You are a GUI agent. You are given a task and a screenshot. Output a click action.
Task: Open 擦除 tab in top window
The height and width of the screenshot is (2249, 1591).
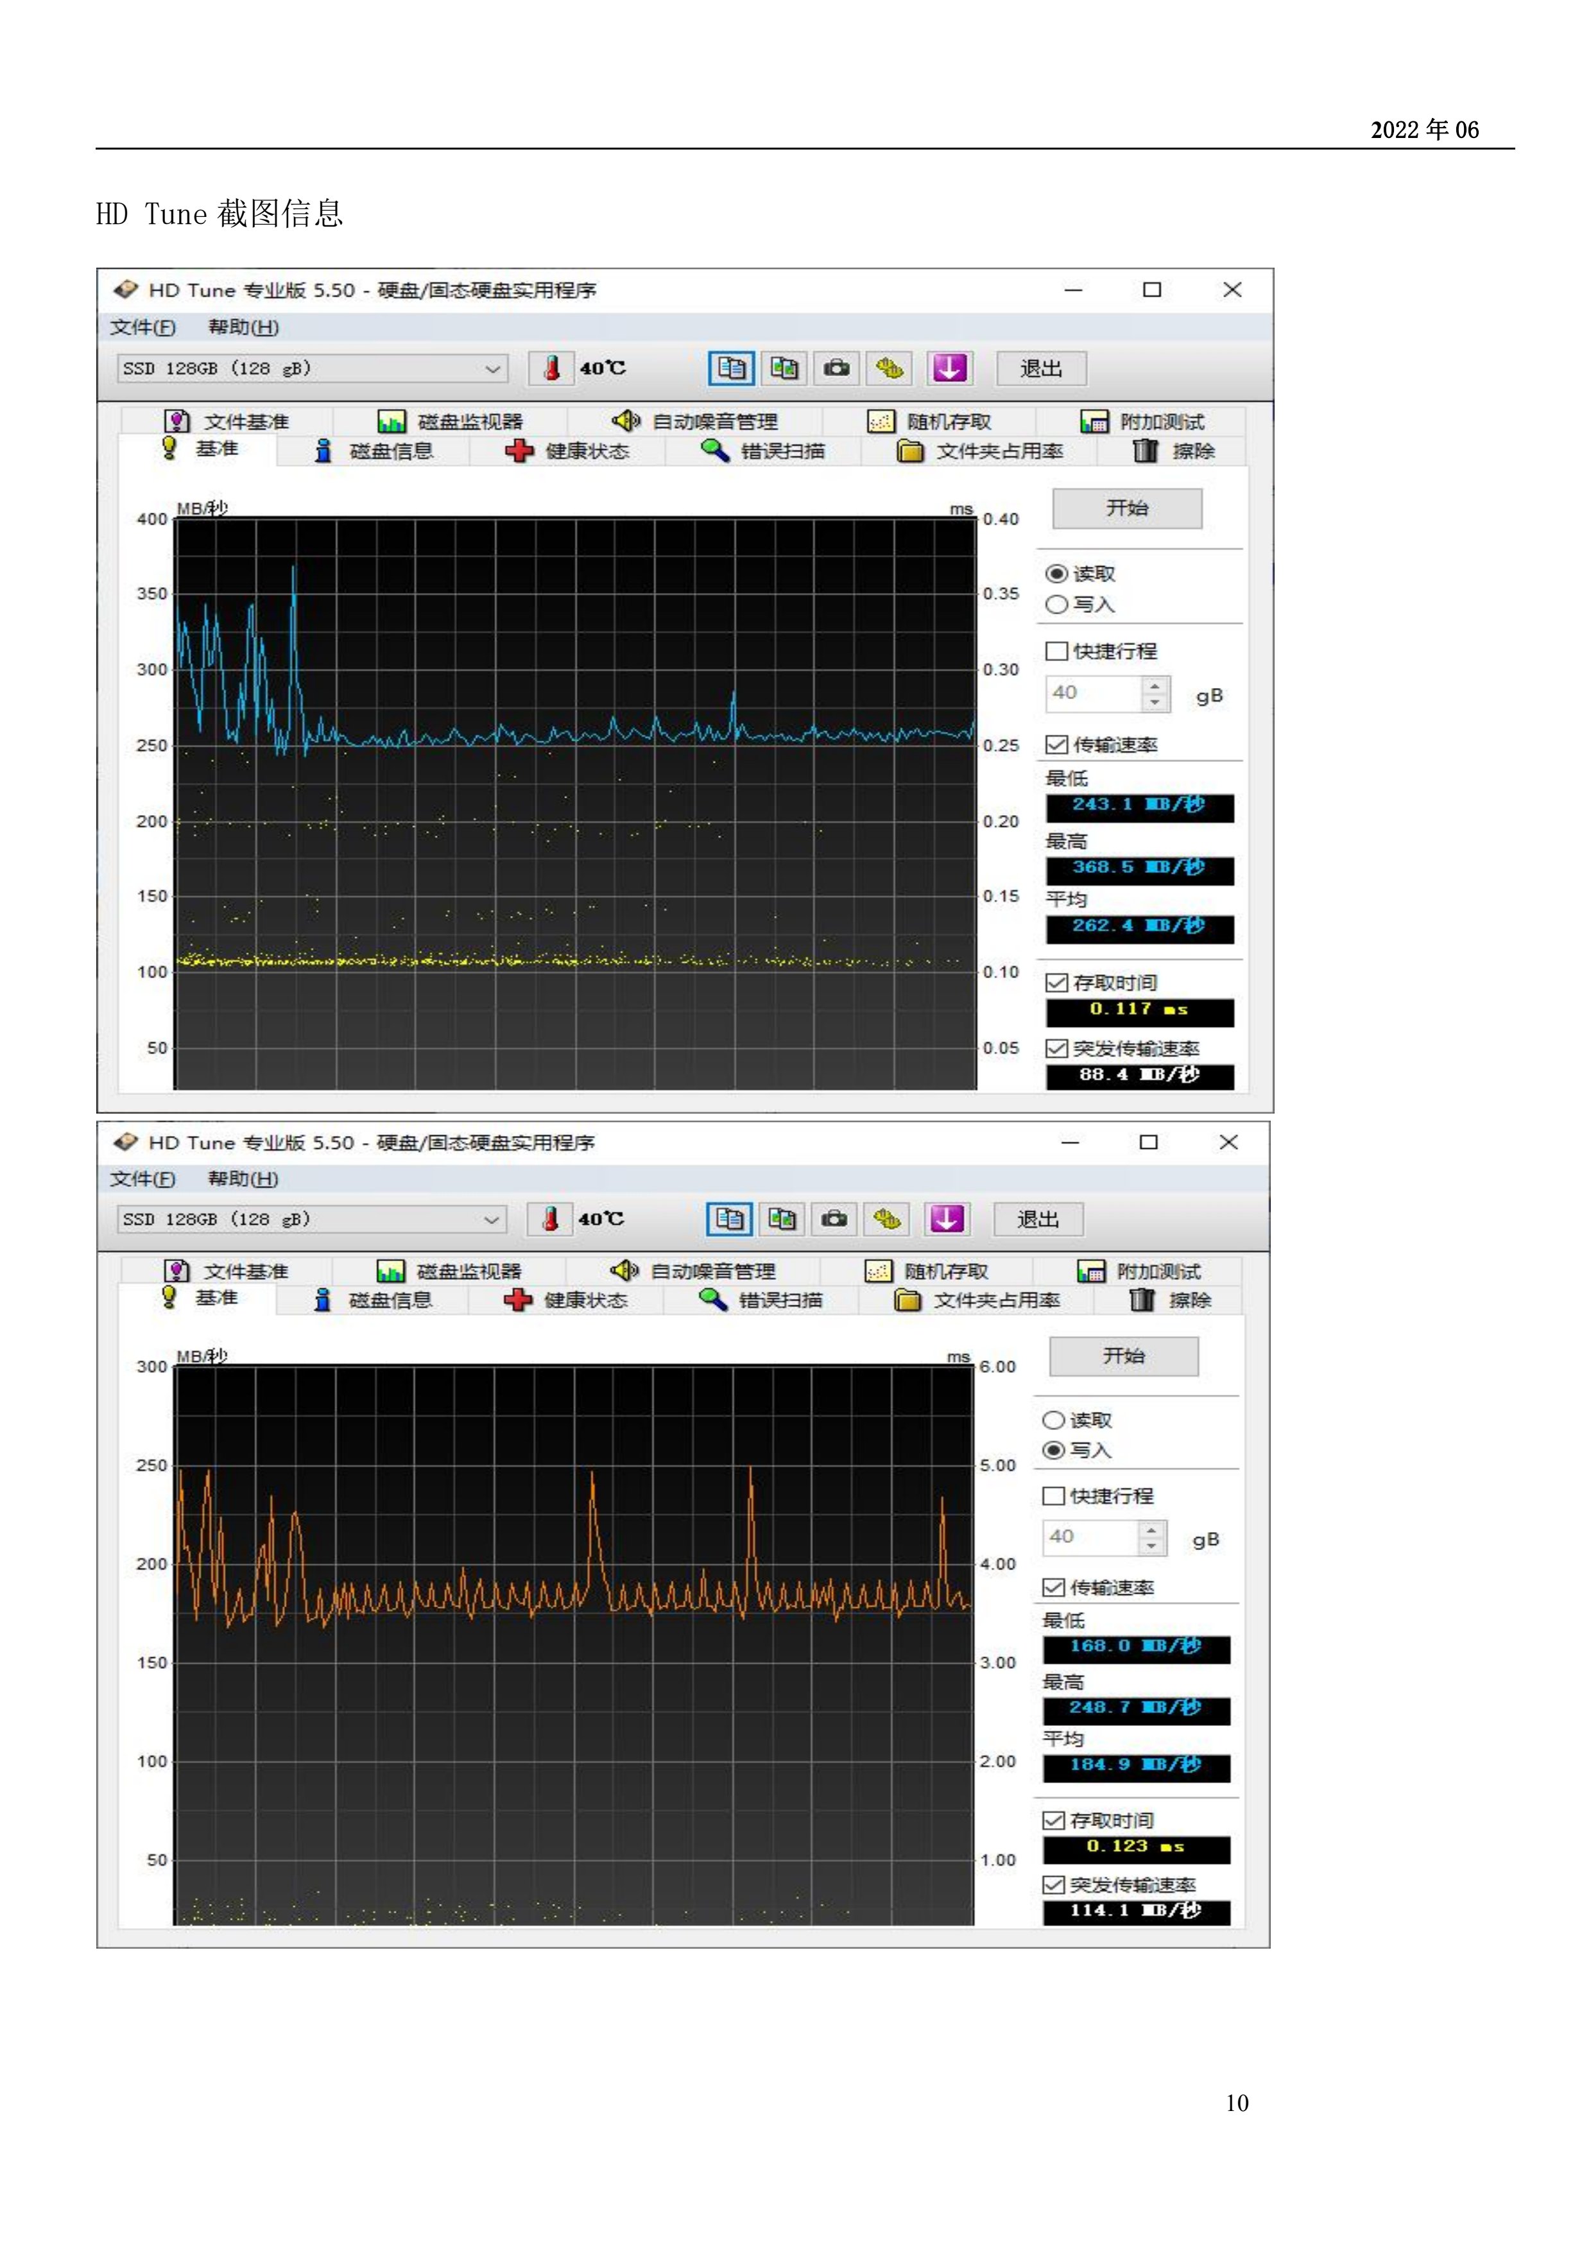[1174, 451]
